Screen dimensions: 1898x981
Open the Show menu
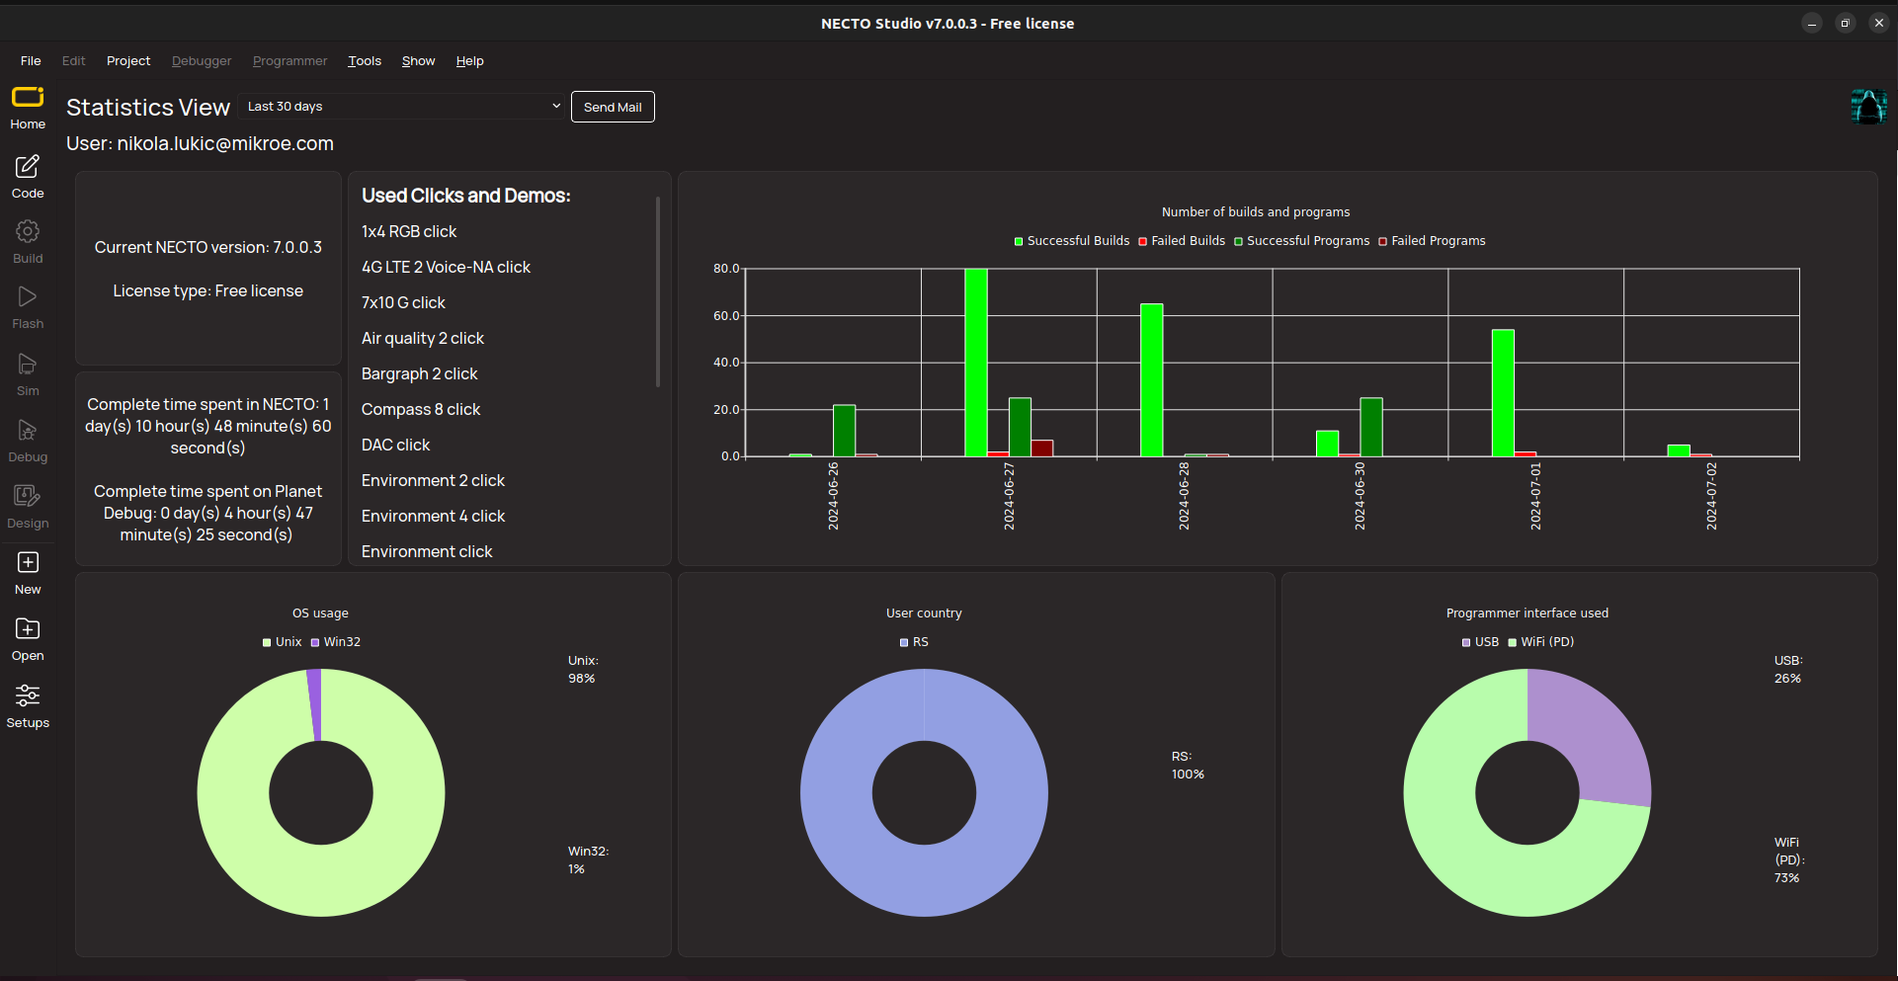coord(418,61)
